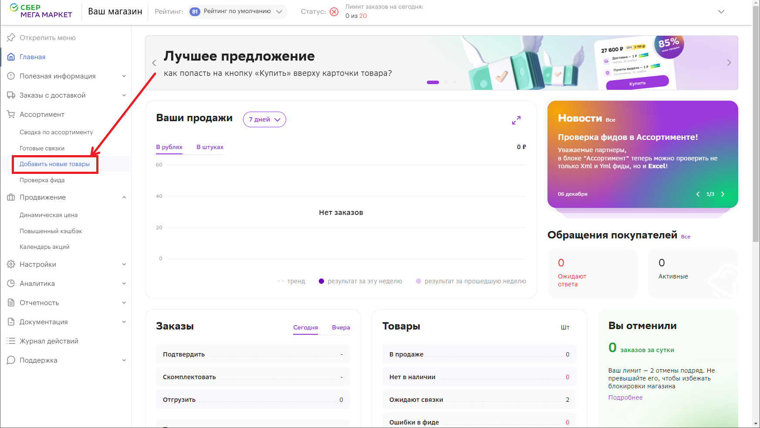This screenshot has width=760, height=428.
Task: Click the gear icon for Настройки
Action: coord(11,264)
